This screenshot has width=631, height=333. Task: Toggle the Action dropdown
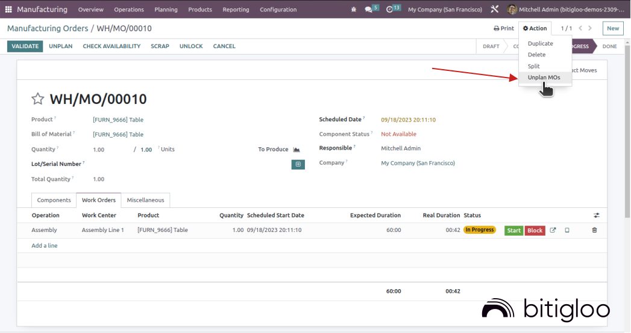pyautogui.click(x=535, y=28)
